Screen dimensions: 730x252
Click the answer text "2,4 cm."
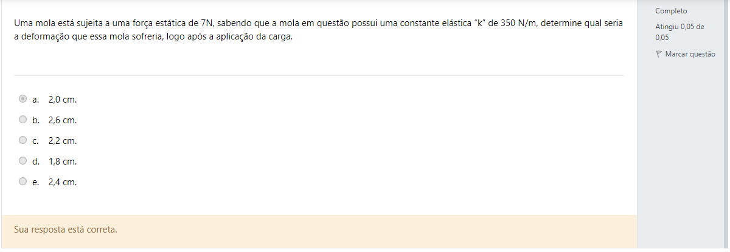click(x=62, y=182)
